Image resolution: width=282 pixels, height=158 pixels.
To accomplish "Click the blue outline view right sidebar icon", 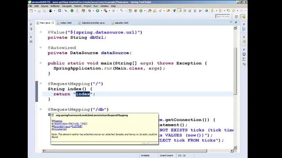I will 244,29.
